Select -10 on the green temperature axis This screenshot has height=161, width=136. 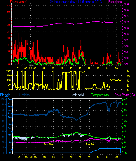(x=125, y=153)
